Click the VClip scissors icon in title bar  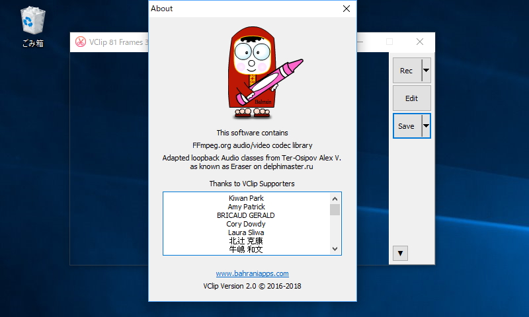pos(80,42)
